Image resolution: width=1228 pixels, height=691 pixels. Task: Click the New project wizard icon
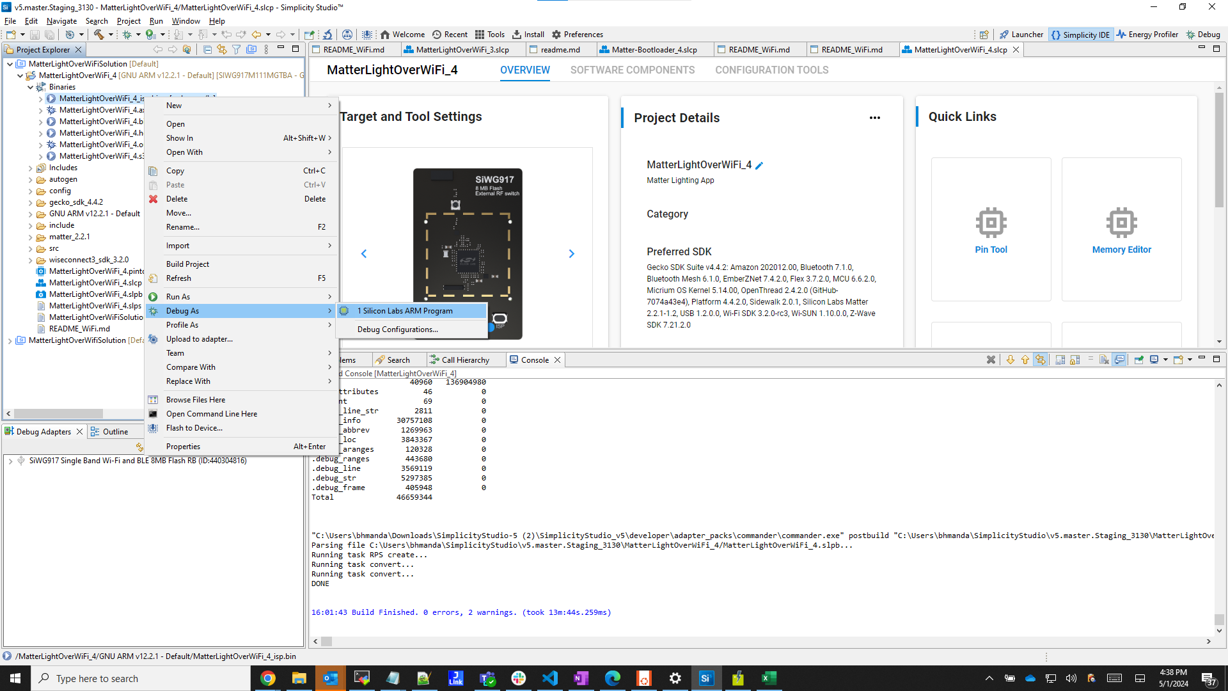[11, 35]
